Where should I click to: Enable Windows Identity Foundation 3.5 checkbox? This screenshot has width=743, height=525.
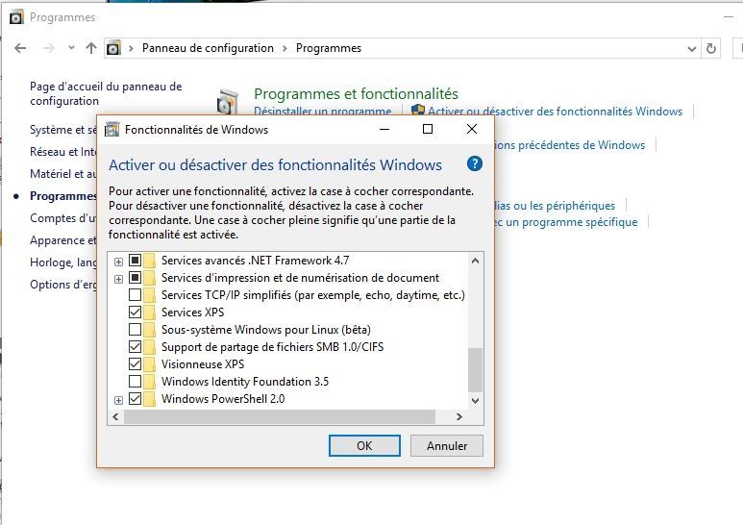[136, 382]
